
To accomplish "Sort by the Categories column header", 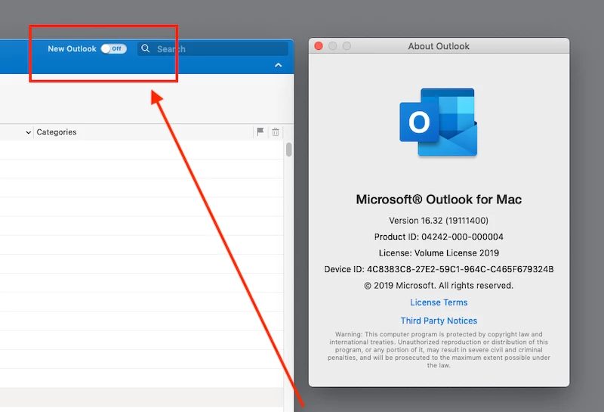I will click(x=57, y=132).
